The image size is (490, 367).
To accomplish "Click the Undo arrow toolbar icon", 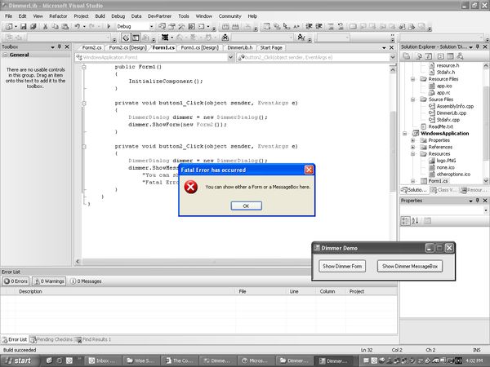I will (x=78, y=27).
